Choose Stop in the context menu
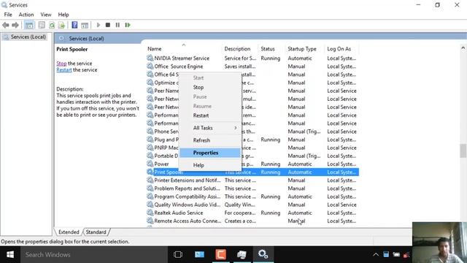This screenshot has width=467, height=263. 210,88
